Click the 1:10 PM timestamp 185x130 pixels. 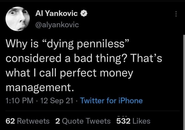(19, 100)
